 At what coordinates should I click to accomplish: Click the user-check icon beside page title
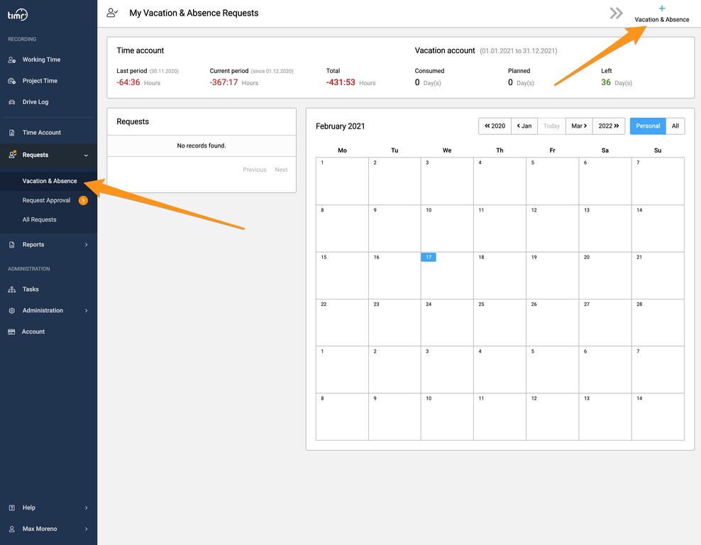click(112, 13)
